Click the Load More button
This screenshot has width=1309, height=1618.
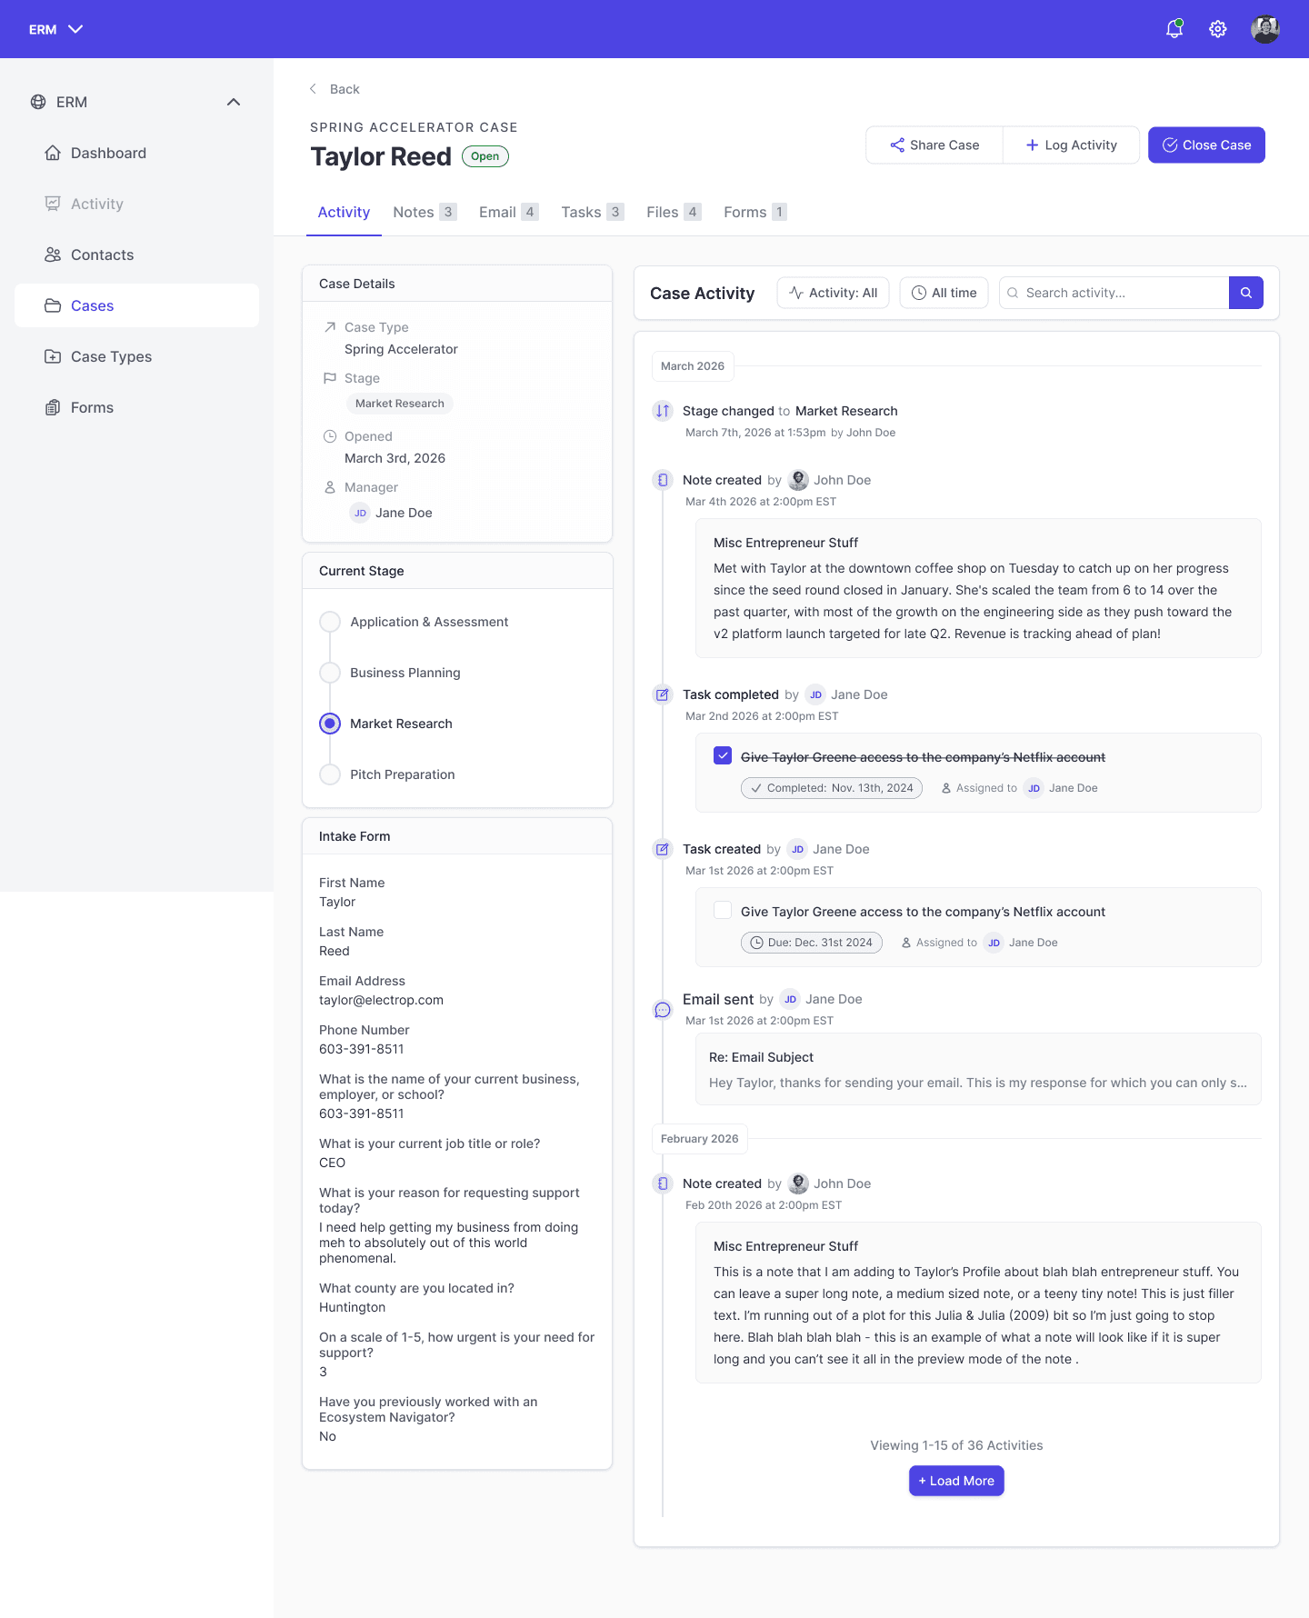coord(956,1481)
